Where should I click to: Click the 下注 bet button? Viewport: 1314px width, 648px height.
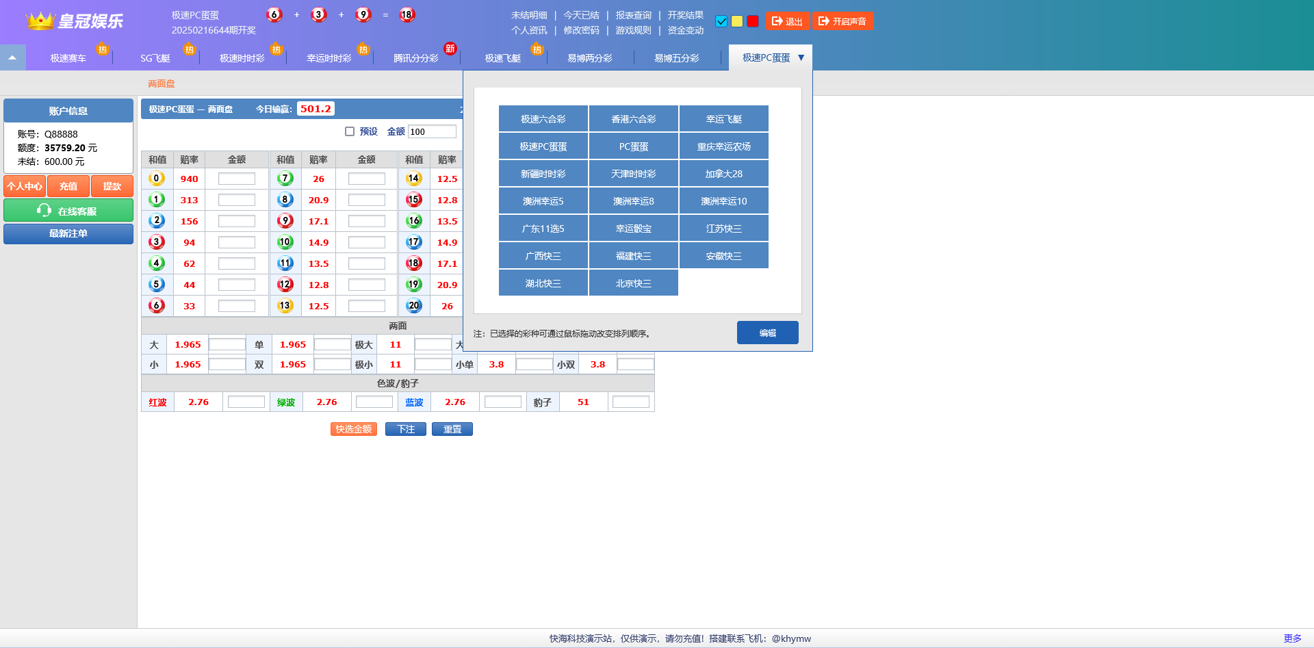point(406,429)
